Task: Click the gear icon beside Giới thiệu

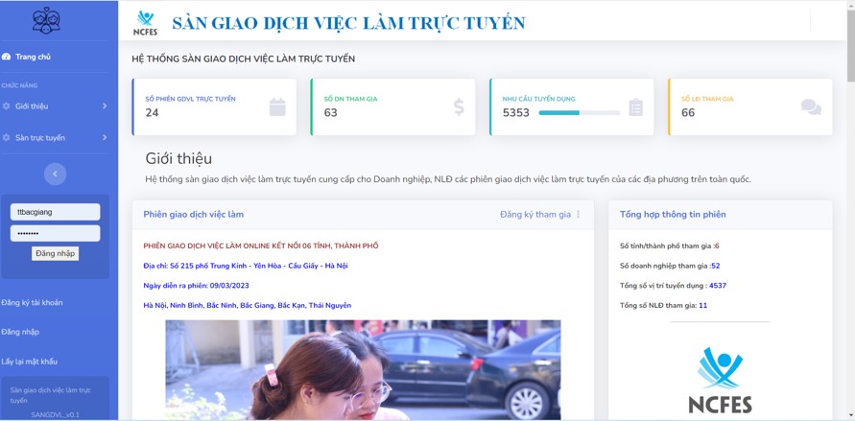Action: pyautogui.click(x=6, y=106)
